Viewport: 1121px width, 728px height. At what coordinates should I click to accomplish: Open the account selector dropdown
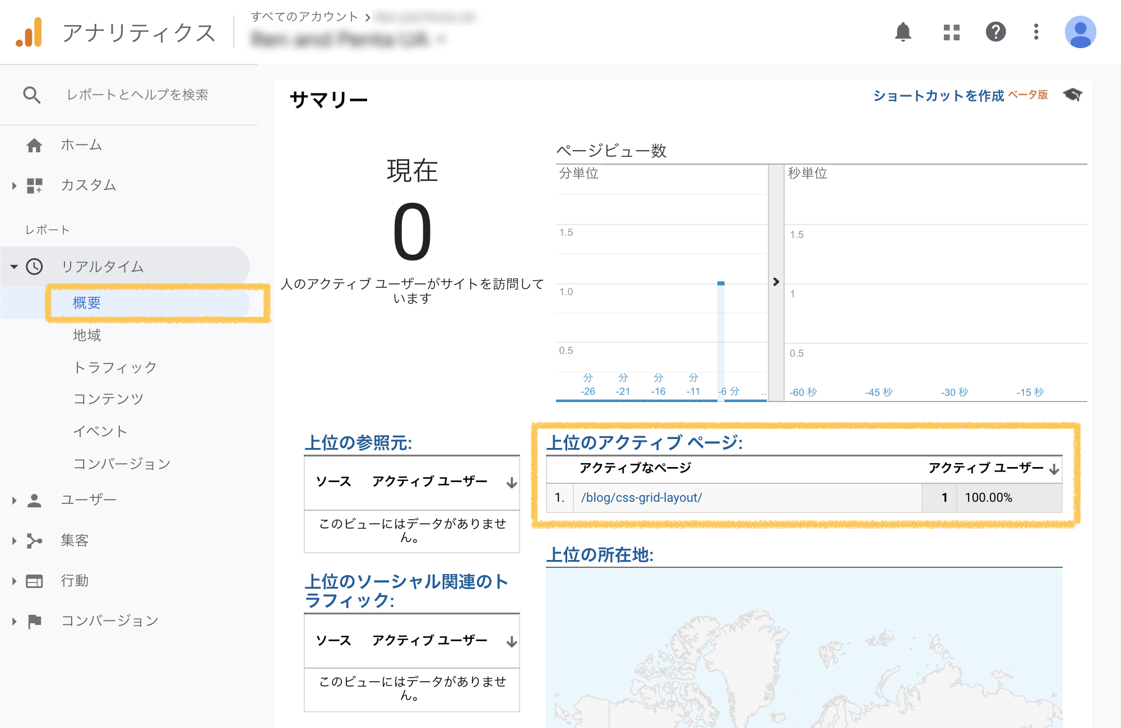click(348, 39)
